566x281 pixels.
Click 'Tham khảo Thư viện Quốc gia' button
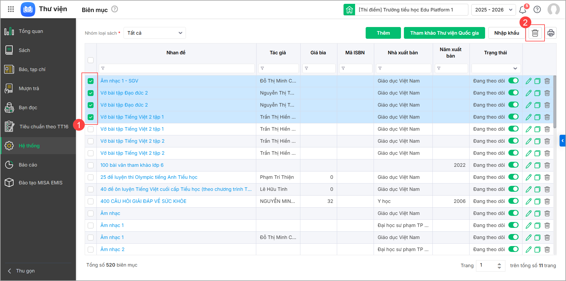click(x=444, y=33)
